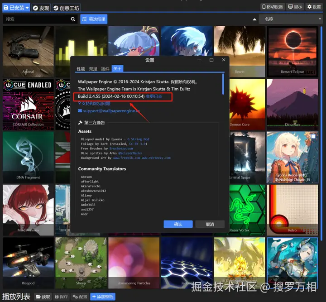This screenshot has width=326, height=302.
Task: Open the www.freepik.com link
Action: pos(127,158)
